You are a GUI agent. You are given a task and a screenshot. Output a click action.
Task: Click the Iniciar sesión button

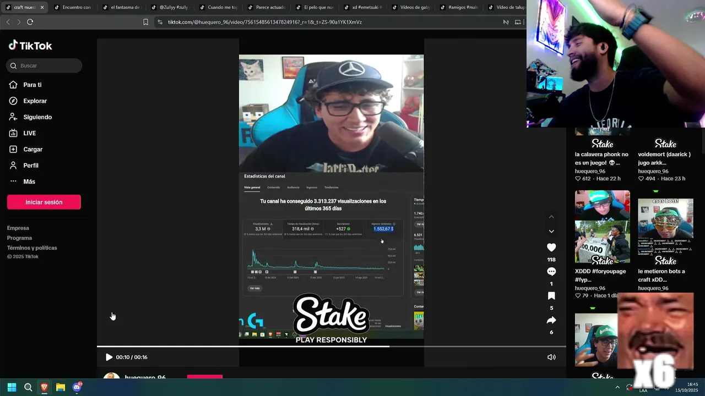[44, 202]
